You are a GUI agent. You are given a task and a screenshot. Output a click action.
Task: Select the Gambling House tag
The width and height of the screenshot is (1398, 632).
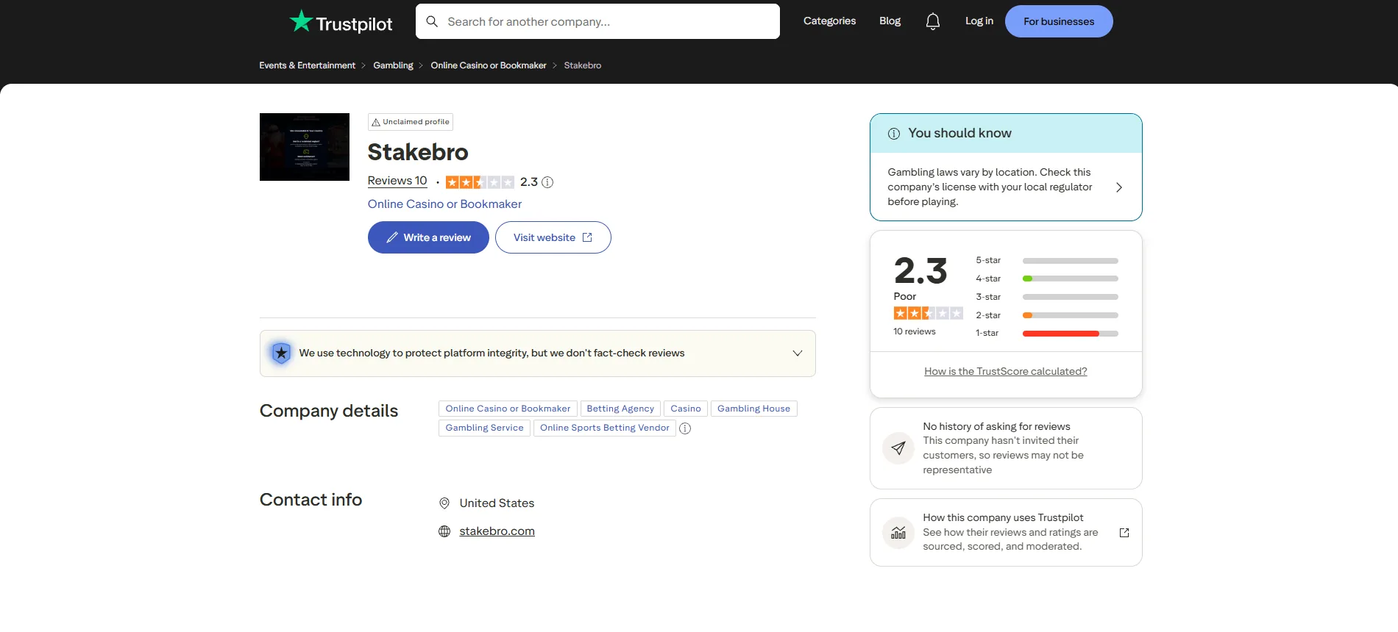pyautogui.click(x=753, y=409)
